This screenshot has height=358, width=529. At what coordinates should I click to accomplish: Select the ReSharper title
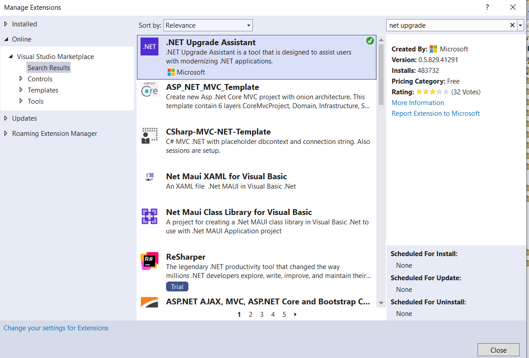[x=186, y=257]
